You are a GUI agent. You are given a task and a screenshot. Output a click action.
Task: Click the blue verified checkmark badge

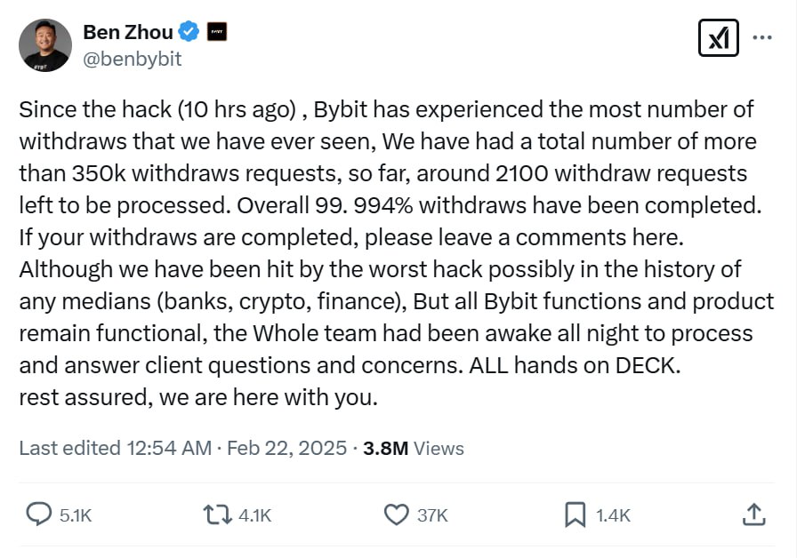coord(189,33)
